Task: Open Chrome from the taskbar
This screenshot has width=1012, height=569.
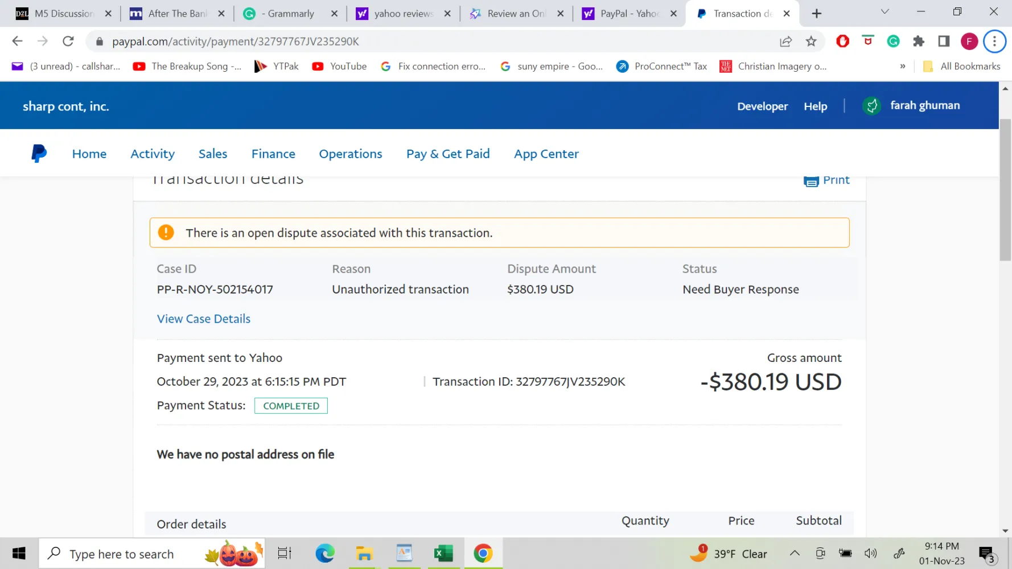Action: coord(483,553)
